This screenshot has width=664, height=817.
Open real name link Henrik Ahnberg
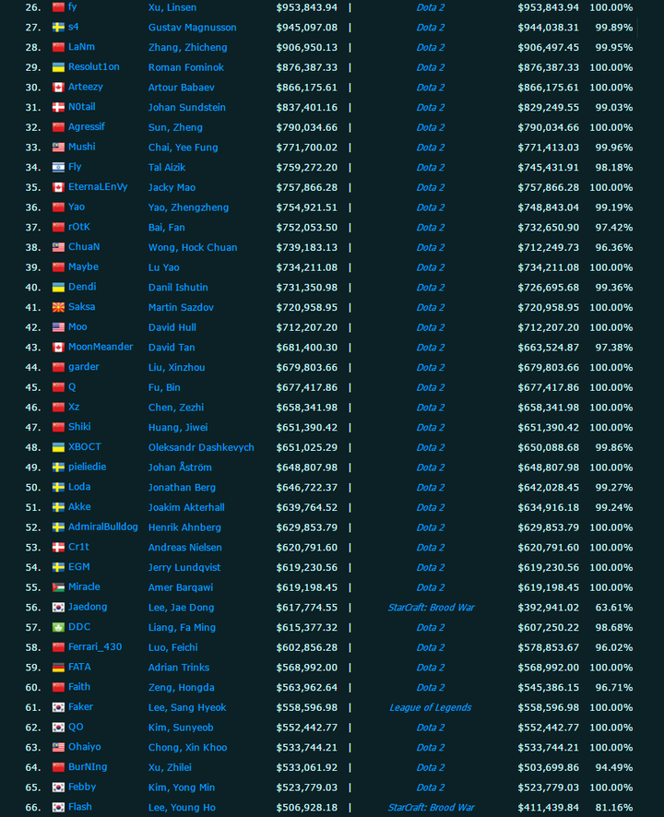184,527
